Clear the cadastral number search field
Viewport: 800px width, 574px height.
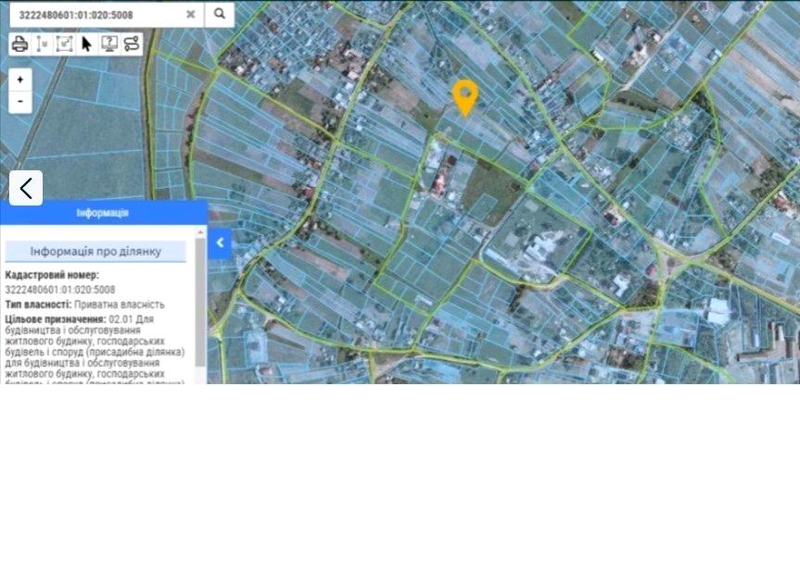coord(190,15)
